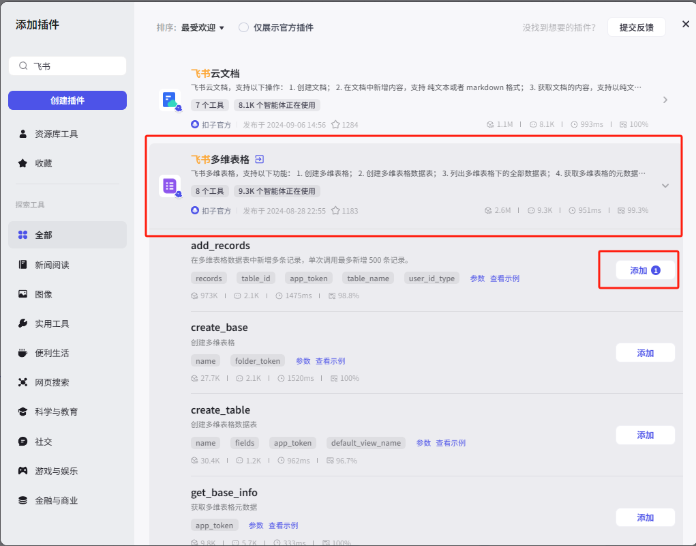Click the 8 个工具 tag
The height and width of the screenshot is (546, 696).
coord(210,192)
